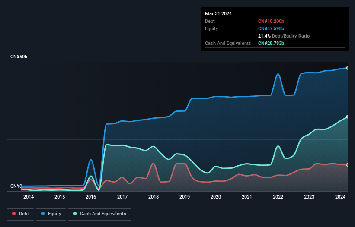
Task: Click the CN¥0 y-axis label
Action: (x=16, y=186)
